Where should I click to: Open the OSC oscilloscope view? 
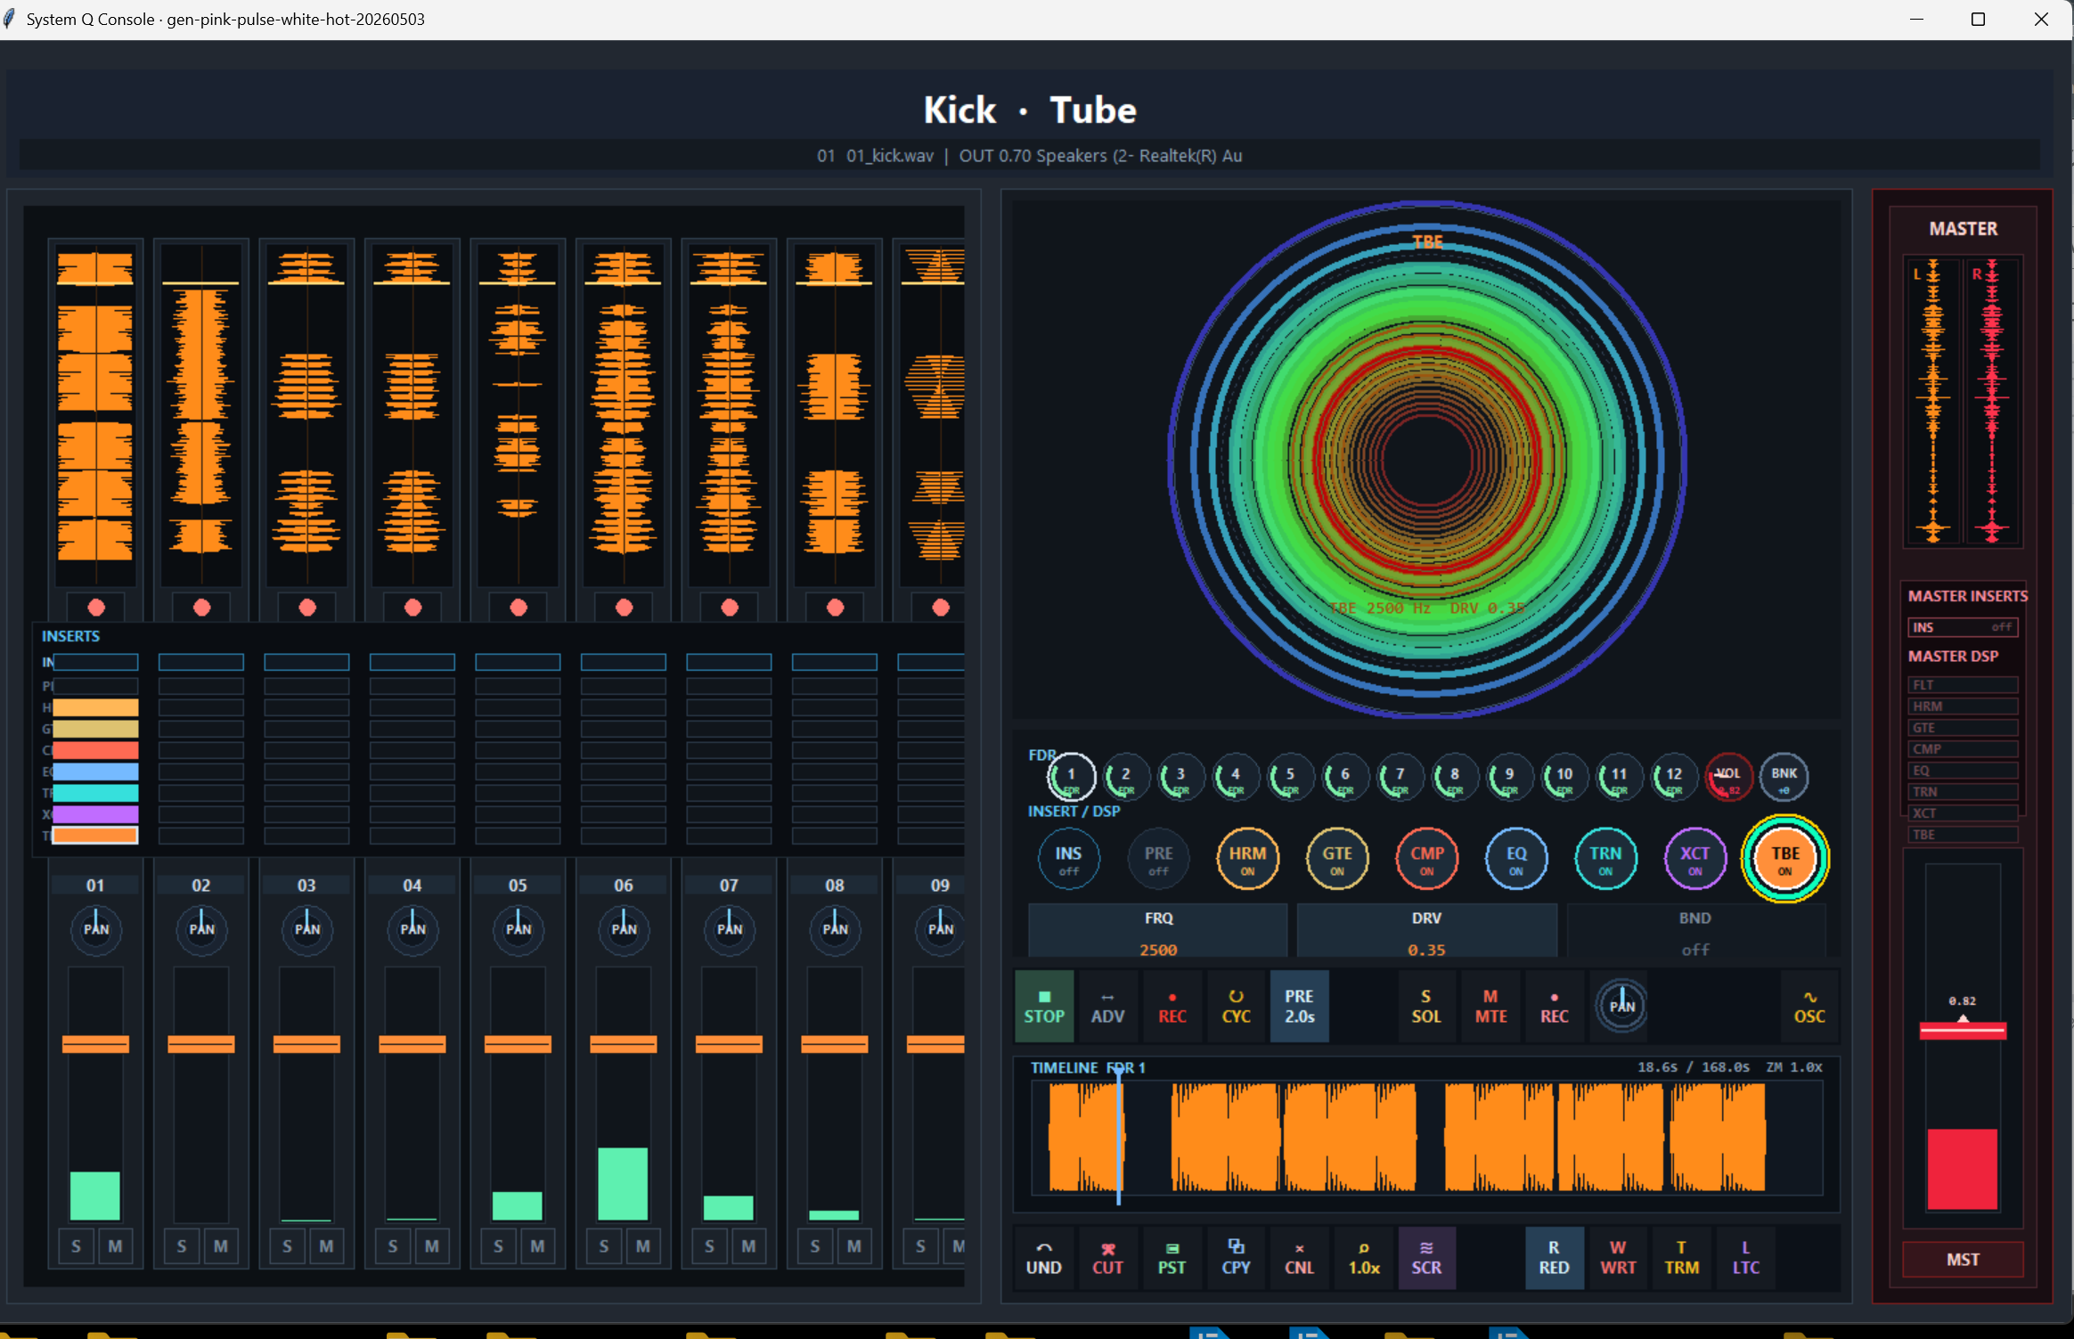pyautogui.click(x=1809, y=1006)
